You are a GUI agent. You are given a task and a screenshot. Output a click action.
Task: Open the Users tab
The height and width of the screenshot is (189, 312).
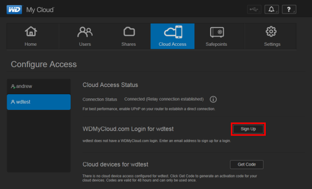[x=85, y=36]
